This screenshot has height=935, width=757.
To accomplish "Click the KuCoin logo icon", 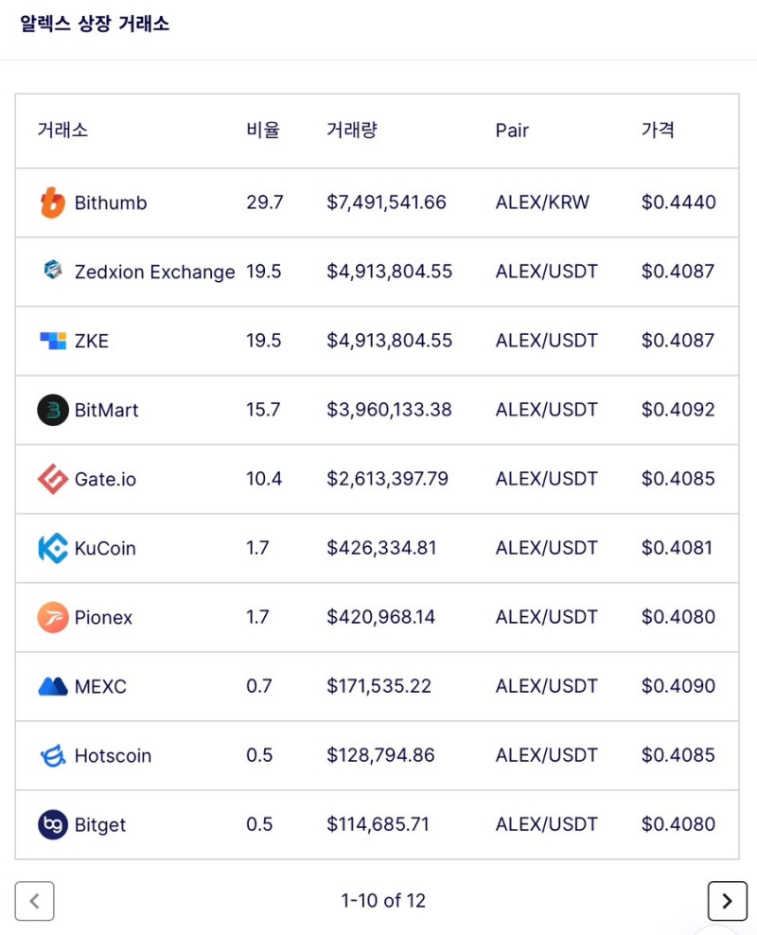I will [53, 548].
